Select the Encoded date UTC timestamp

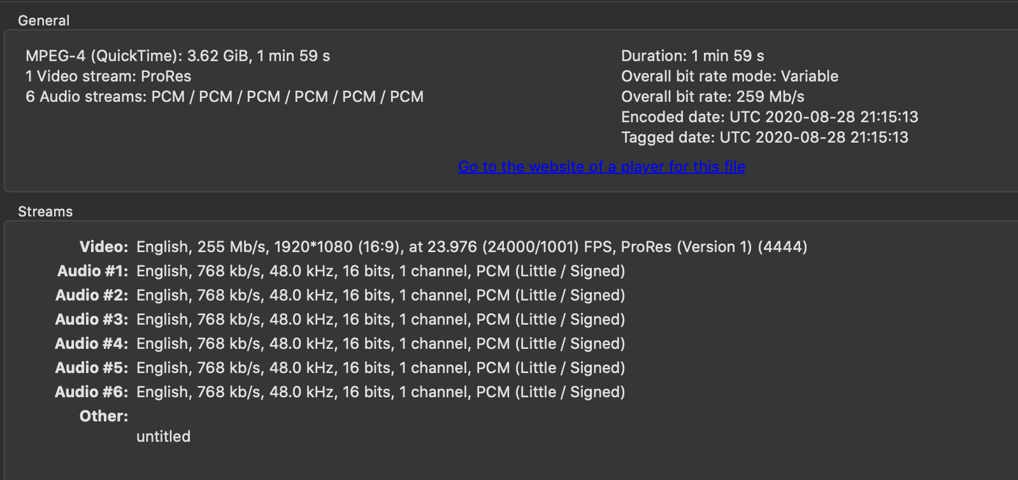click(x=770, y=116)
